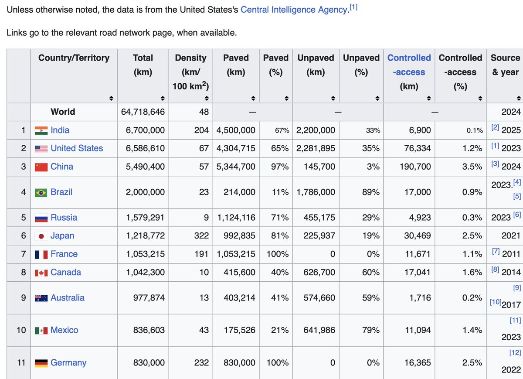Image resolution: width=523 pixels, height=379 pixels.
Task: Select Japan density value 322
Action: coord(201,236)
